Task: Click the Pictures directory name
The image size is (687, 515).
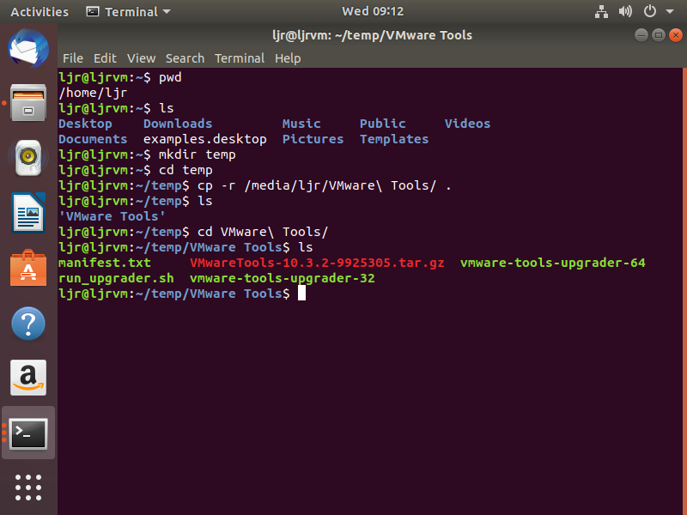Action: click(313, 139)
